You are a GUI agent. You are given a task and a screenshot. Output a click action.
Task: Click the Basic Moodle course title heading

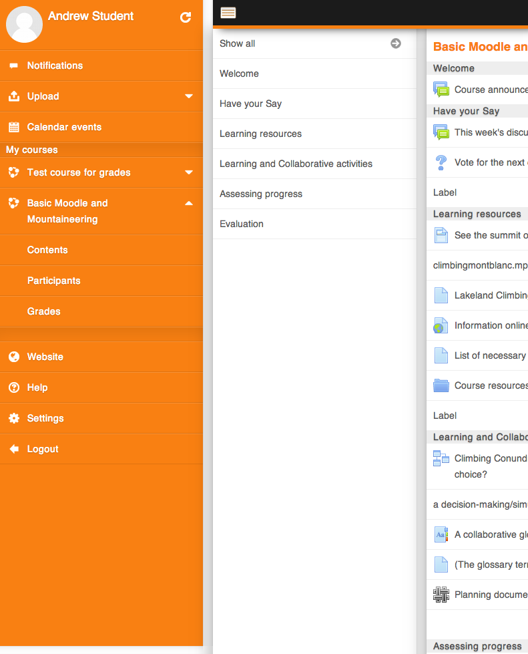pos(480,47)
